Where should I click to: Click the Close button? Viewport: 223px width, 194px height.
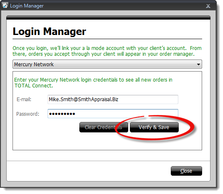point(186,171)
